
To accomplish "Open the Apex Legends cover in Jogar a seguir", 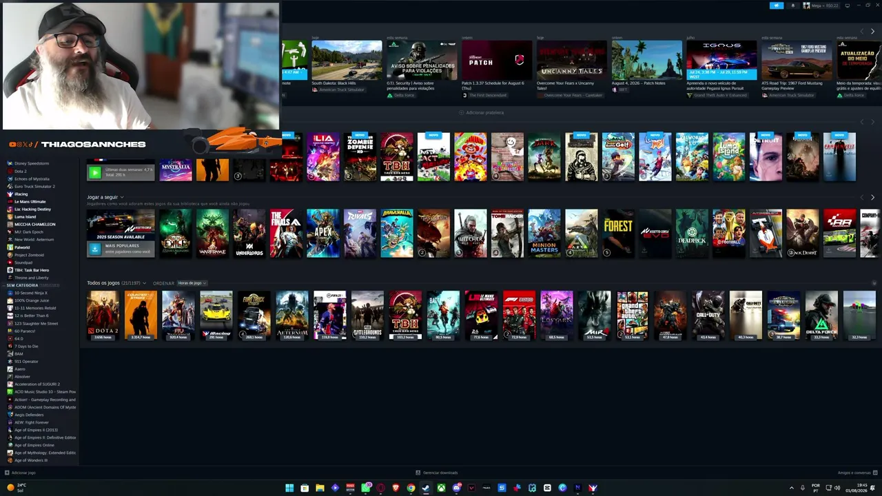I will pos(323,234).
